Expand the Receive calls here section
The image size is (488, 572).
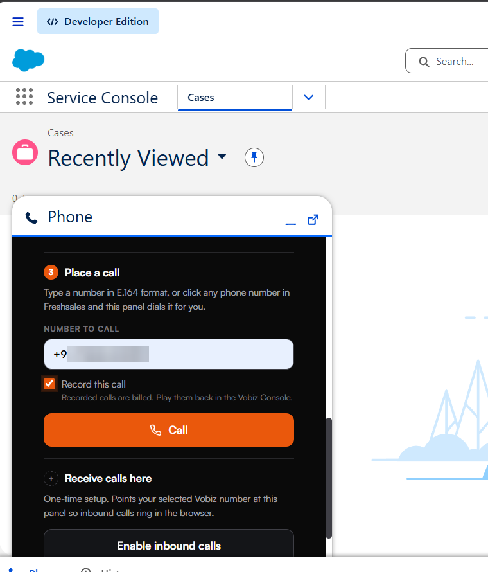[51, 478]
